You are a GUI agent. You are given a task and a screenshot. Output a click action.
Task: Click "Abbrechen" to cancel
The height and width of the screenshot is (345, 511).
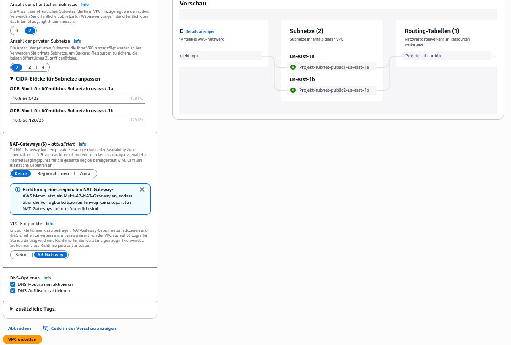coord(19,328)
